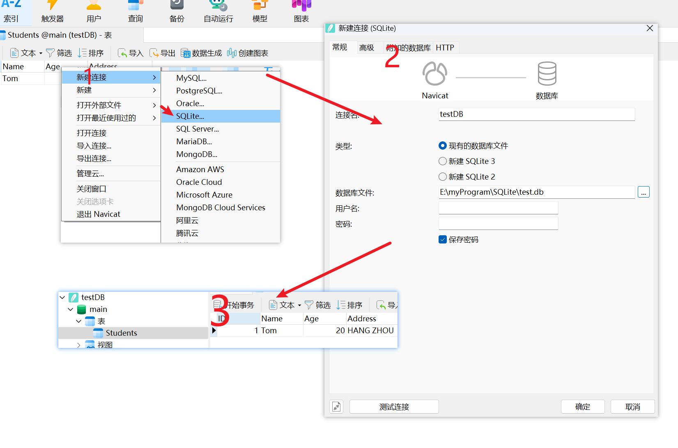Click the Sort (排序) icon in lower panel
Viewport: 678px width, 448px height.
point(341,305)
